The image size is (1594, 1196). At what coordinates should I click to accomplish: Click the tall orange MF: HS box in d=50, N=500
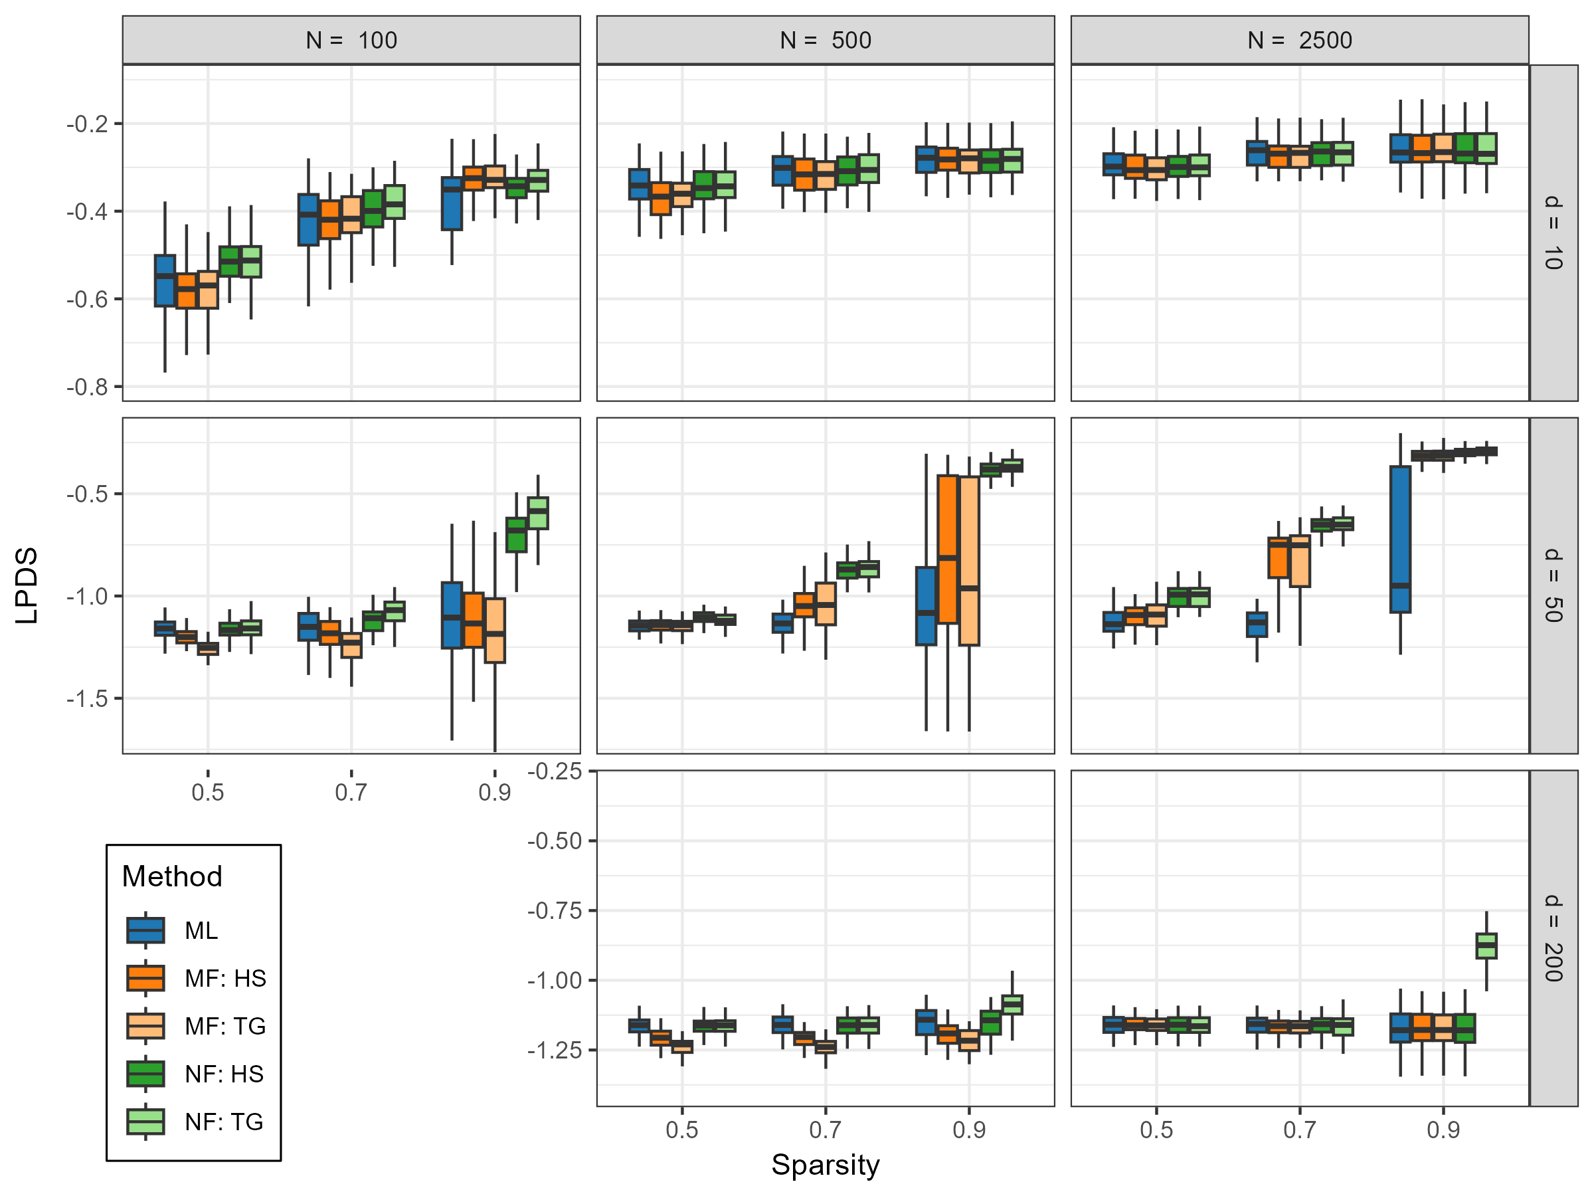(x=948, y=549)
